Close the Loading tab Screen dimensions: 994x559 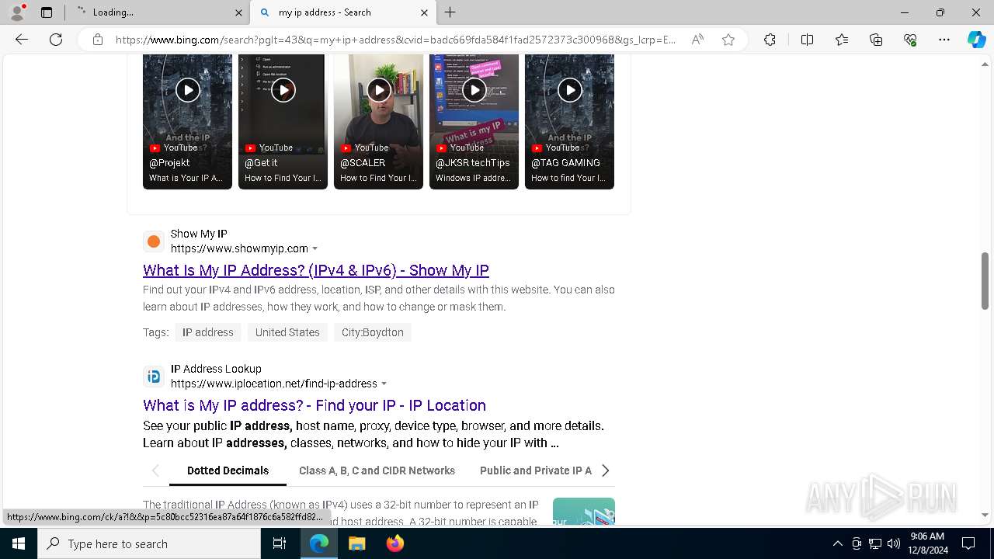(238, 12)
